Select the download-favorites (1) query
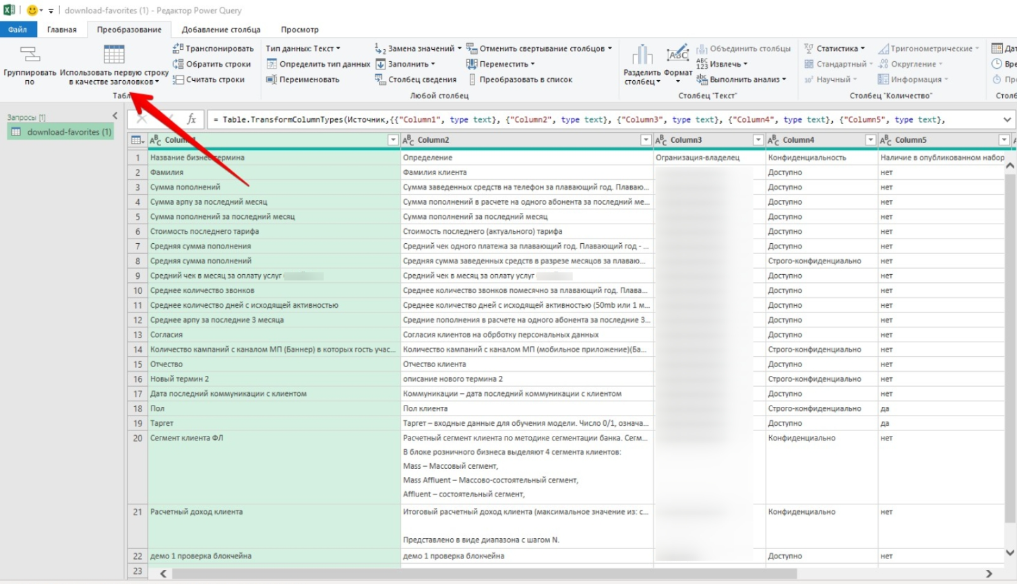 [x=61, y=132]
